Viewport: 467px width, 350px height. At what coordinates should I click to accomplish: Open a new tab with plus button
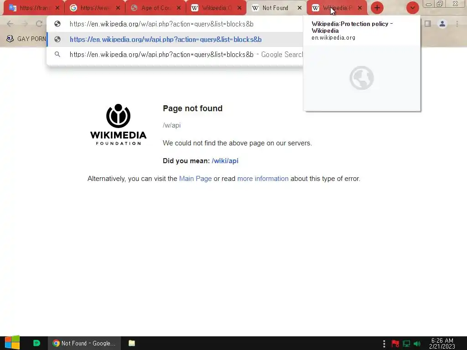[377, 8]
